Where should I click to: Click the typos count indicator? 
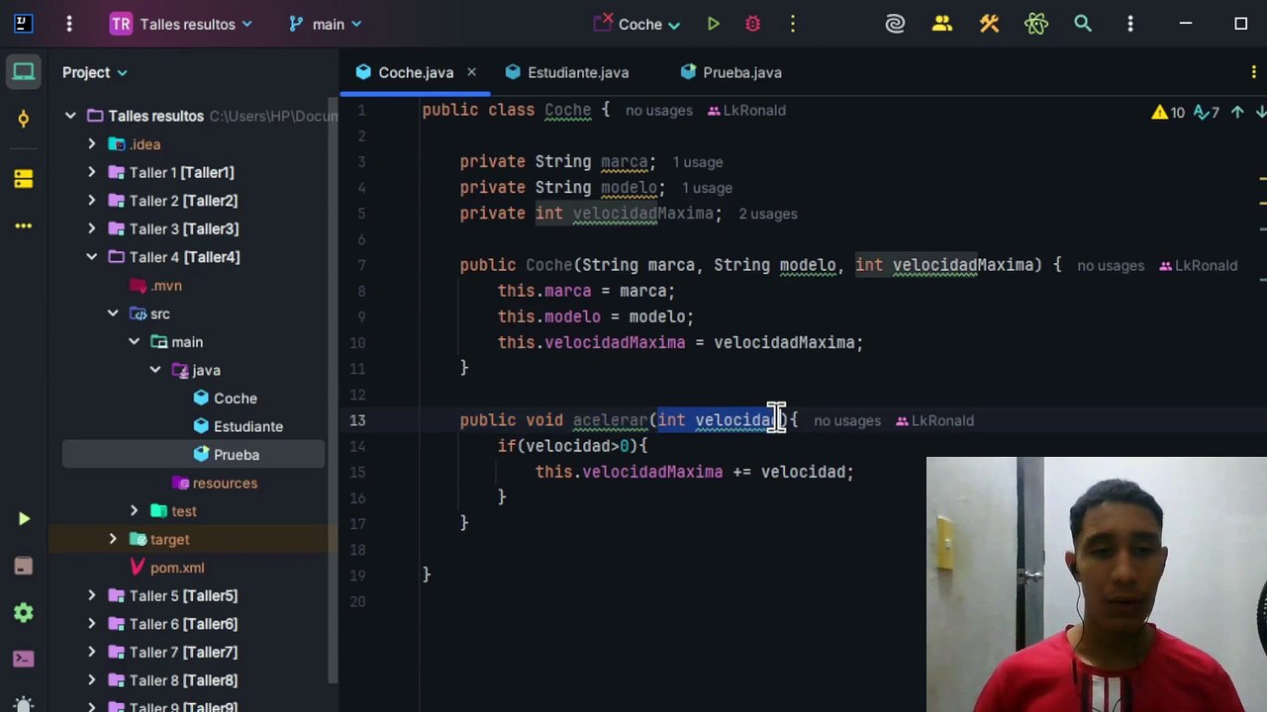(1206, 112)
